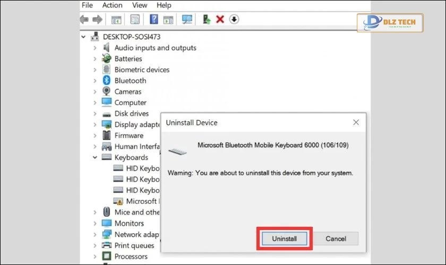This screenshot has height=265, width=446.
Task: Click the Update device driver toolbar icon
Action: (x=207, y=20)
